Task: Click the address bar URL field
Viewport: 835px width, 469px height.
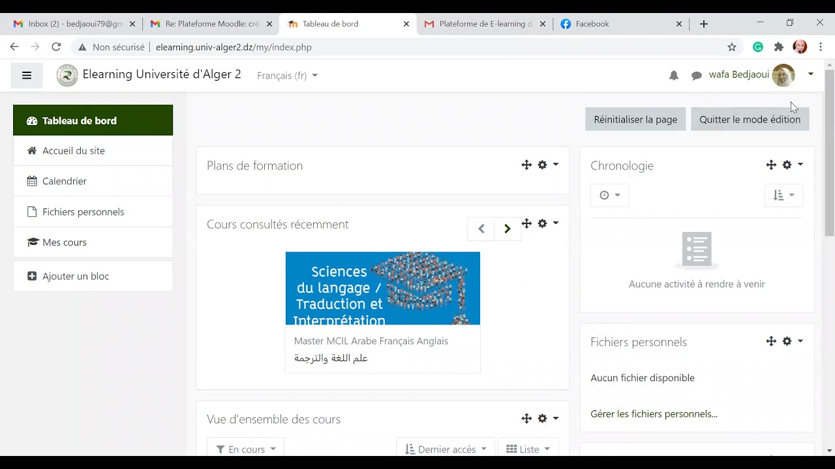Action: (x=431, y=47)
